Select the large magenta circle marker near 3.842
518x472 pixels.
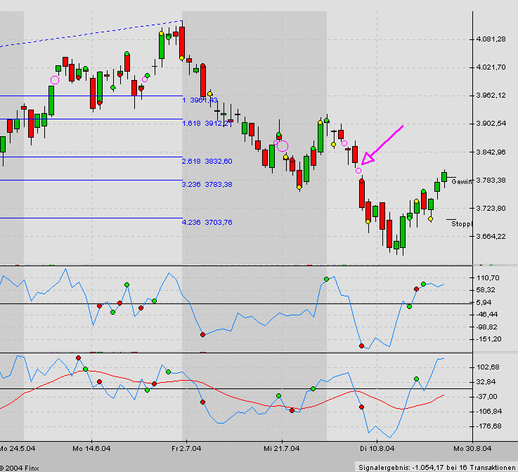point(283,146)
